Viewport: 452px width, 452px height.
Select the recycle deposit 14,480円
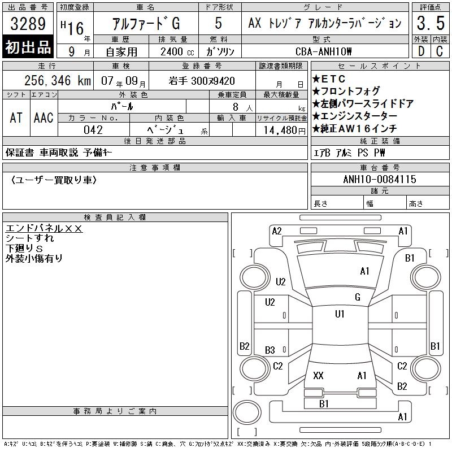pos(285,131)
